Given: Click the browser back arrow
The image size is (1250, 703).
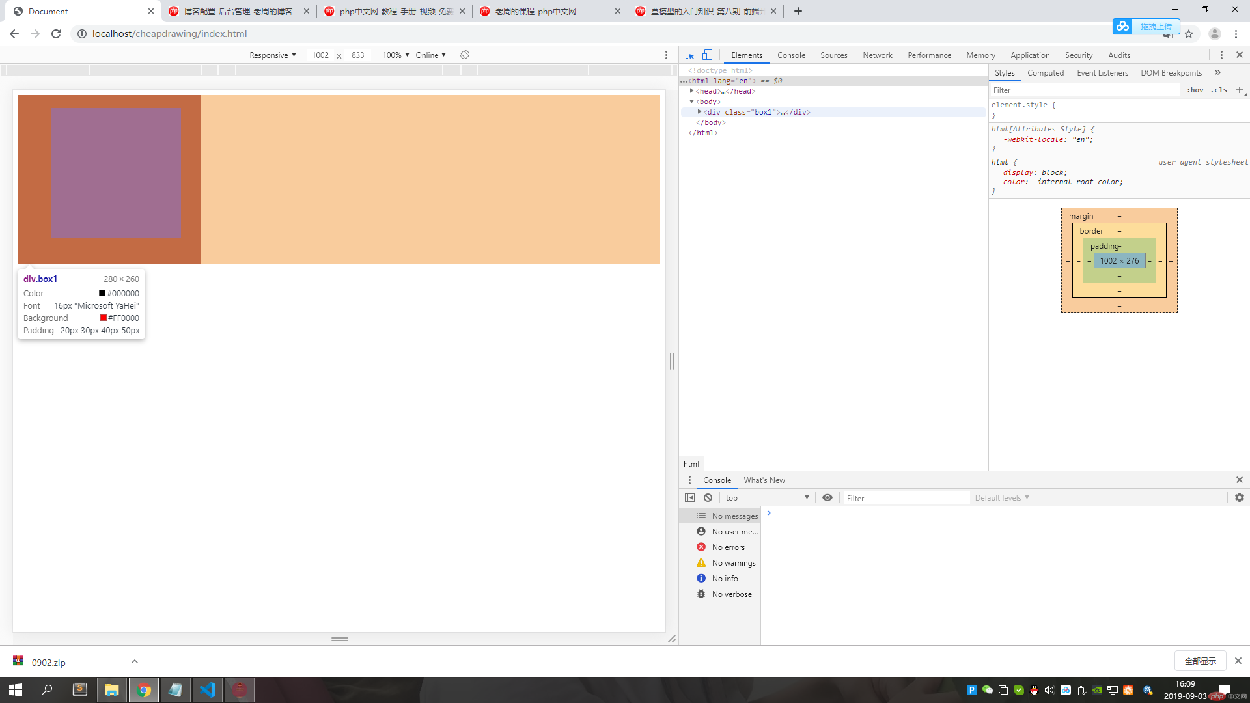Looking at the screenshot, I should 14,34.
